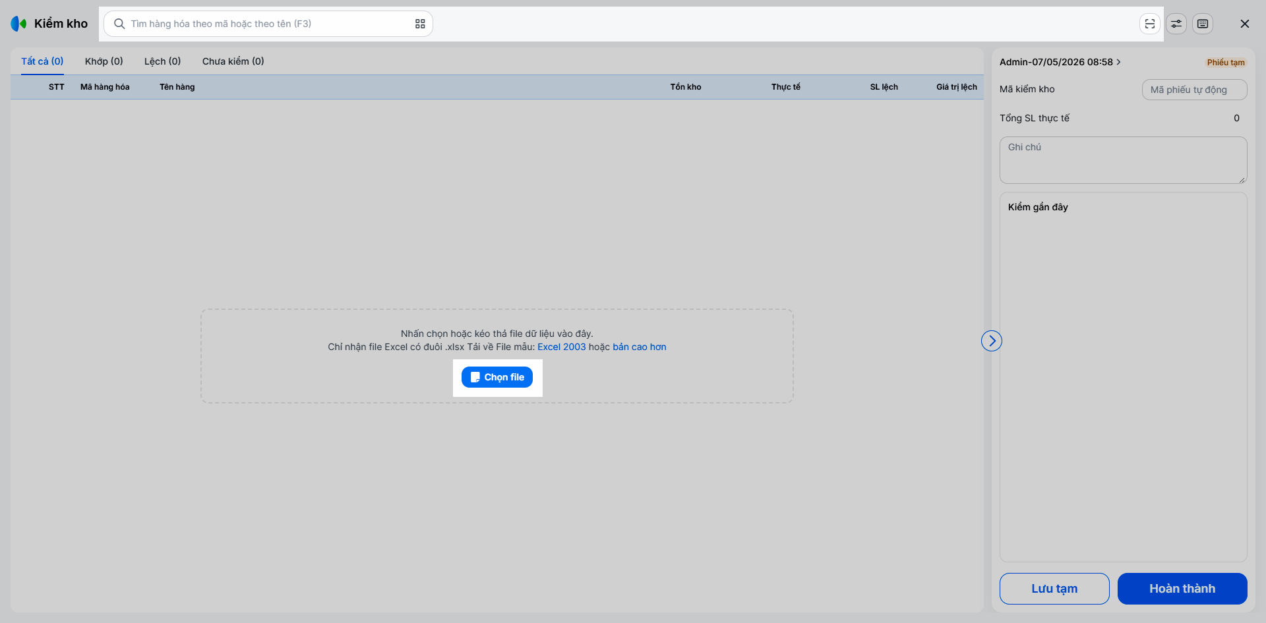
Task: Download the bản cao hơn template link
Action: pos(640,347)
